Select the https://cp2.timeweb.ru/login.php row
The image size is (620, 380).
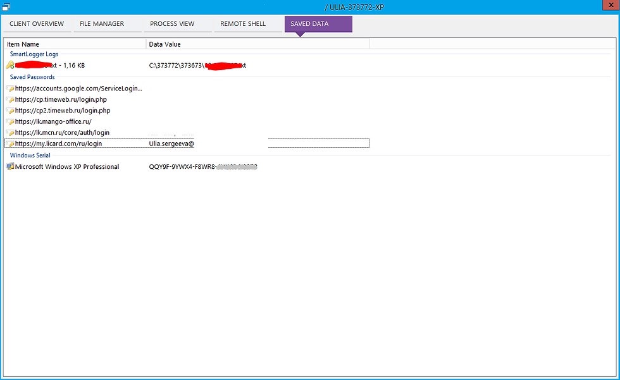coord(187,111)
